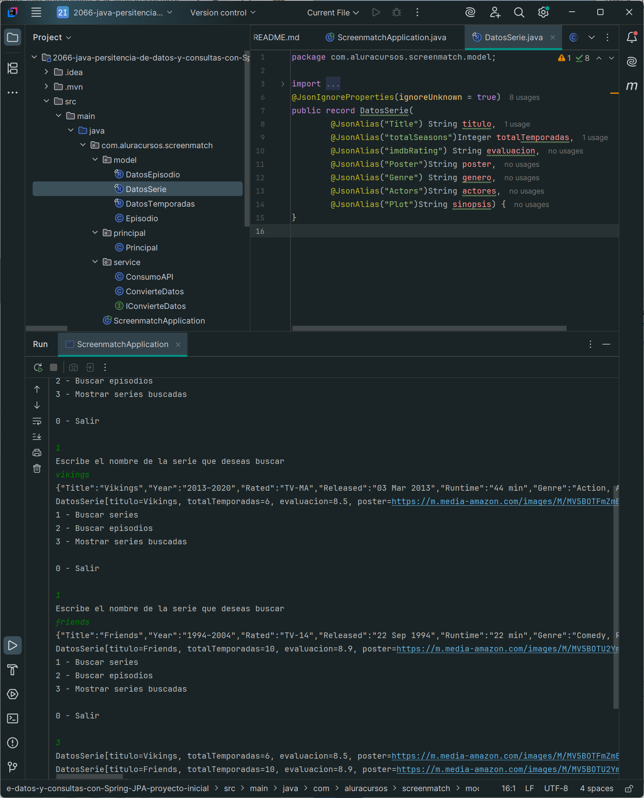This screenshot has width=644, height=798.
Task: Collapse the src folder
Action: pyautogui.click(x=46, y=101)
